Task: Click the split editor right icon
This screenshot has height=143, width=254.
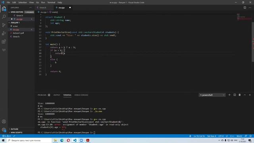Action: [x=245, y=8]
